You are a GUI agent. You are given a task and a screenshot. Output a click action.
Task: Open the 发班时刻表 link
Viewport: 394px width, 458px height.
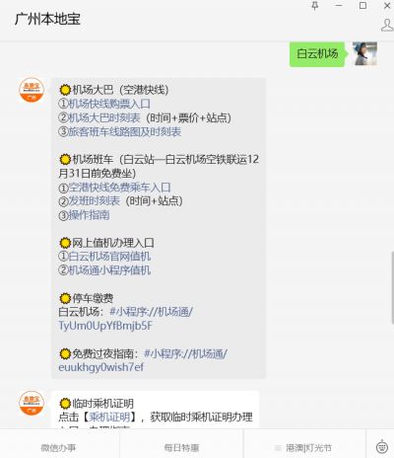95,200
